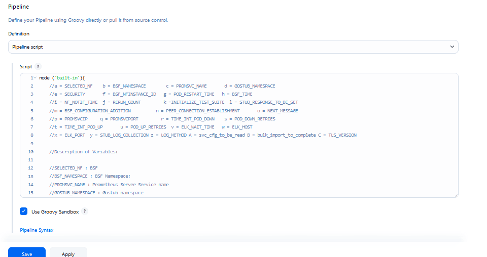
Task: Open the Definition dropdown showing Pipeline script
Action: (233, 47)
